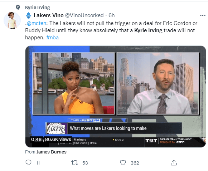The height and width of the screenshot is (171, 208).
Task: Click the 0:48 video duration badge
Action: tap(36, 139)
